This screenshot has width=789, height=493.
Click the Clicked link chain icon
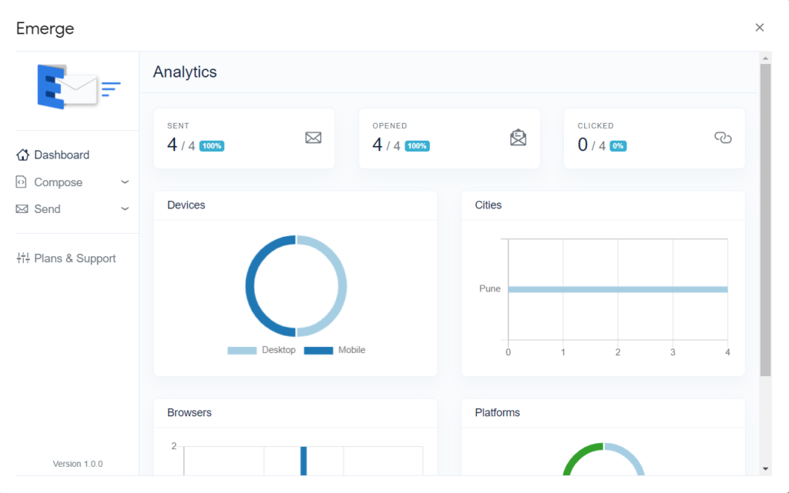(x=723, y=138)
